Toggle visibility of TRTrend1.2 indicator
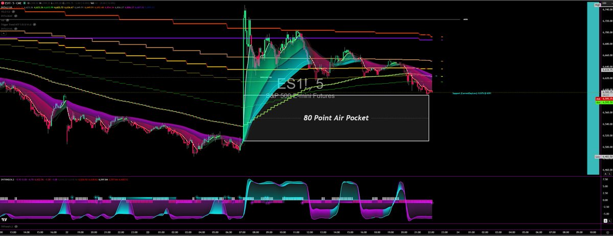 pos(16,226)
